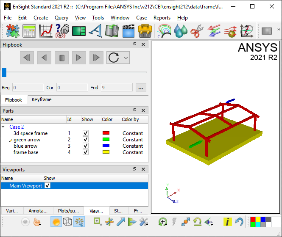Screen dimensions: 282x237
Task: Click the region zoom square tool
Action: (x=98, y=222)
